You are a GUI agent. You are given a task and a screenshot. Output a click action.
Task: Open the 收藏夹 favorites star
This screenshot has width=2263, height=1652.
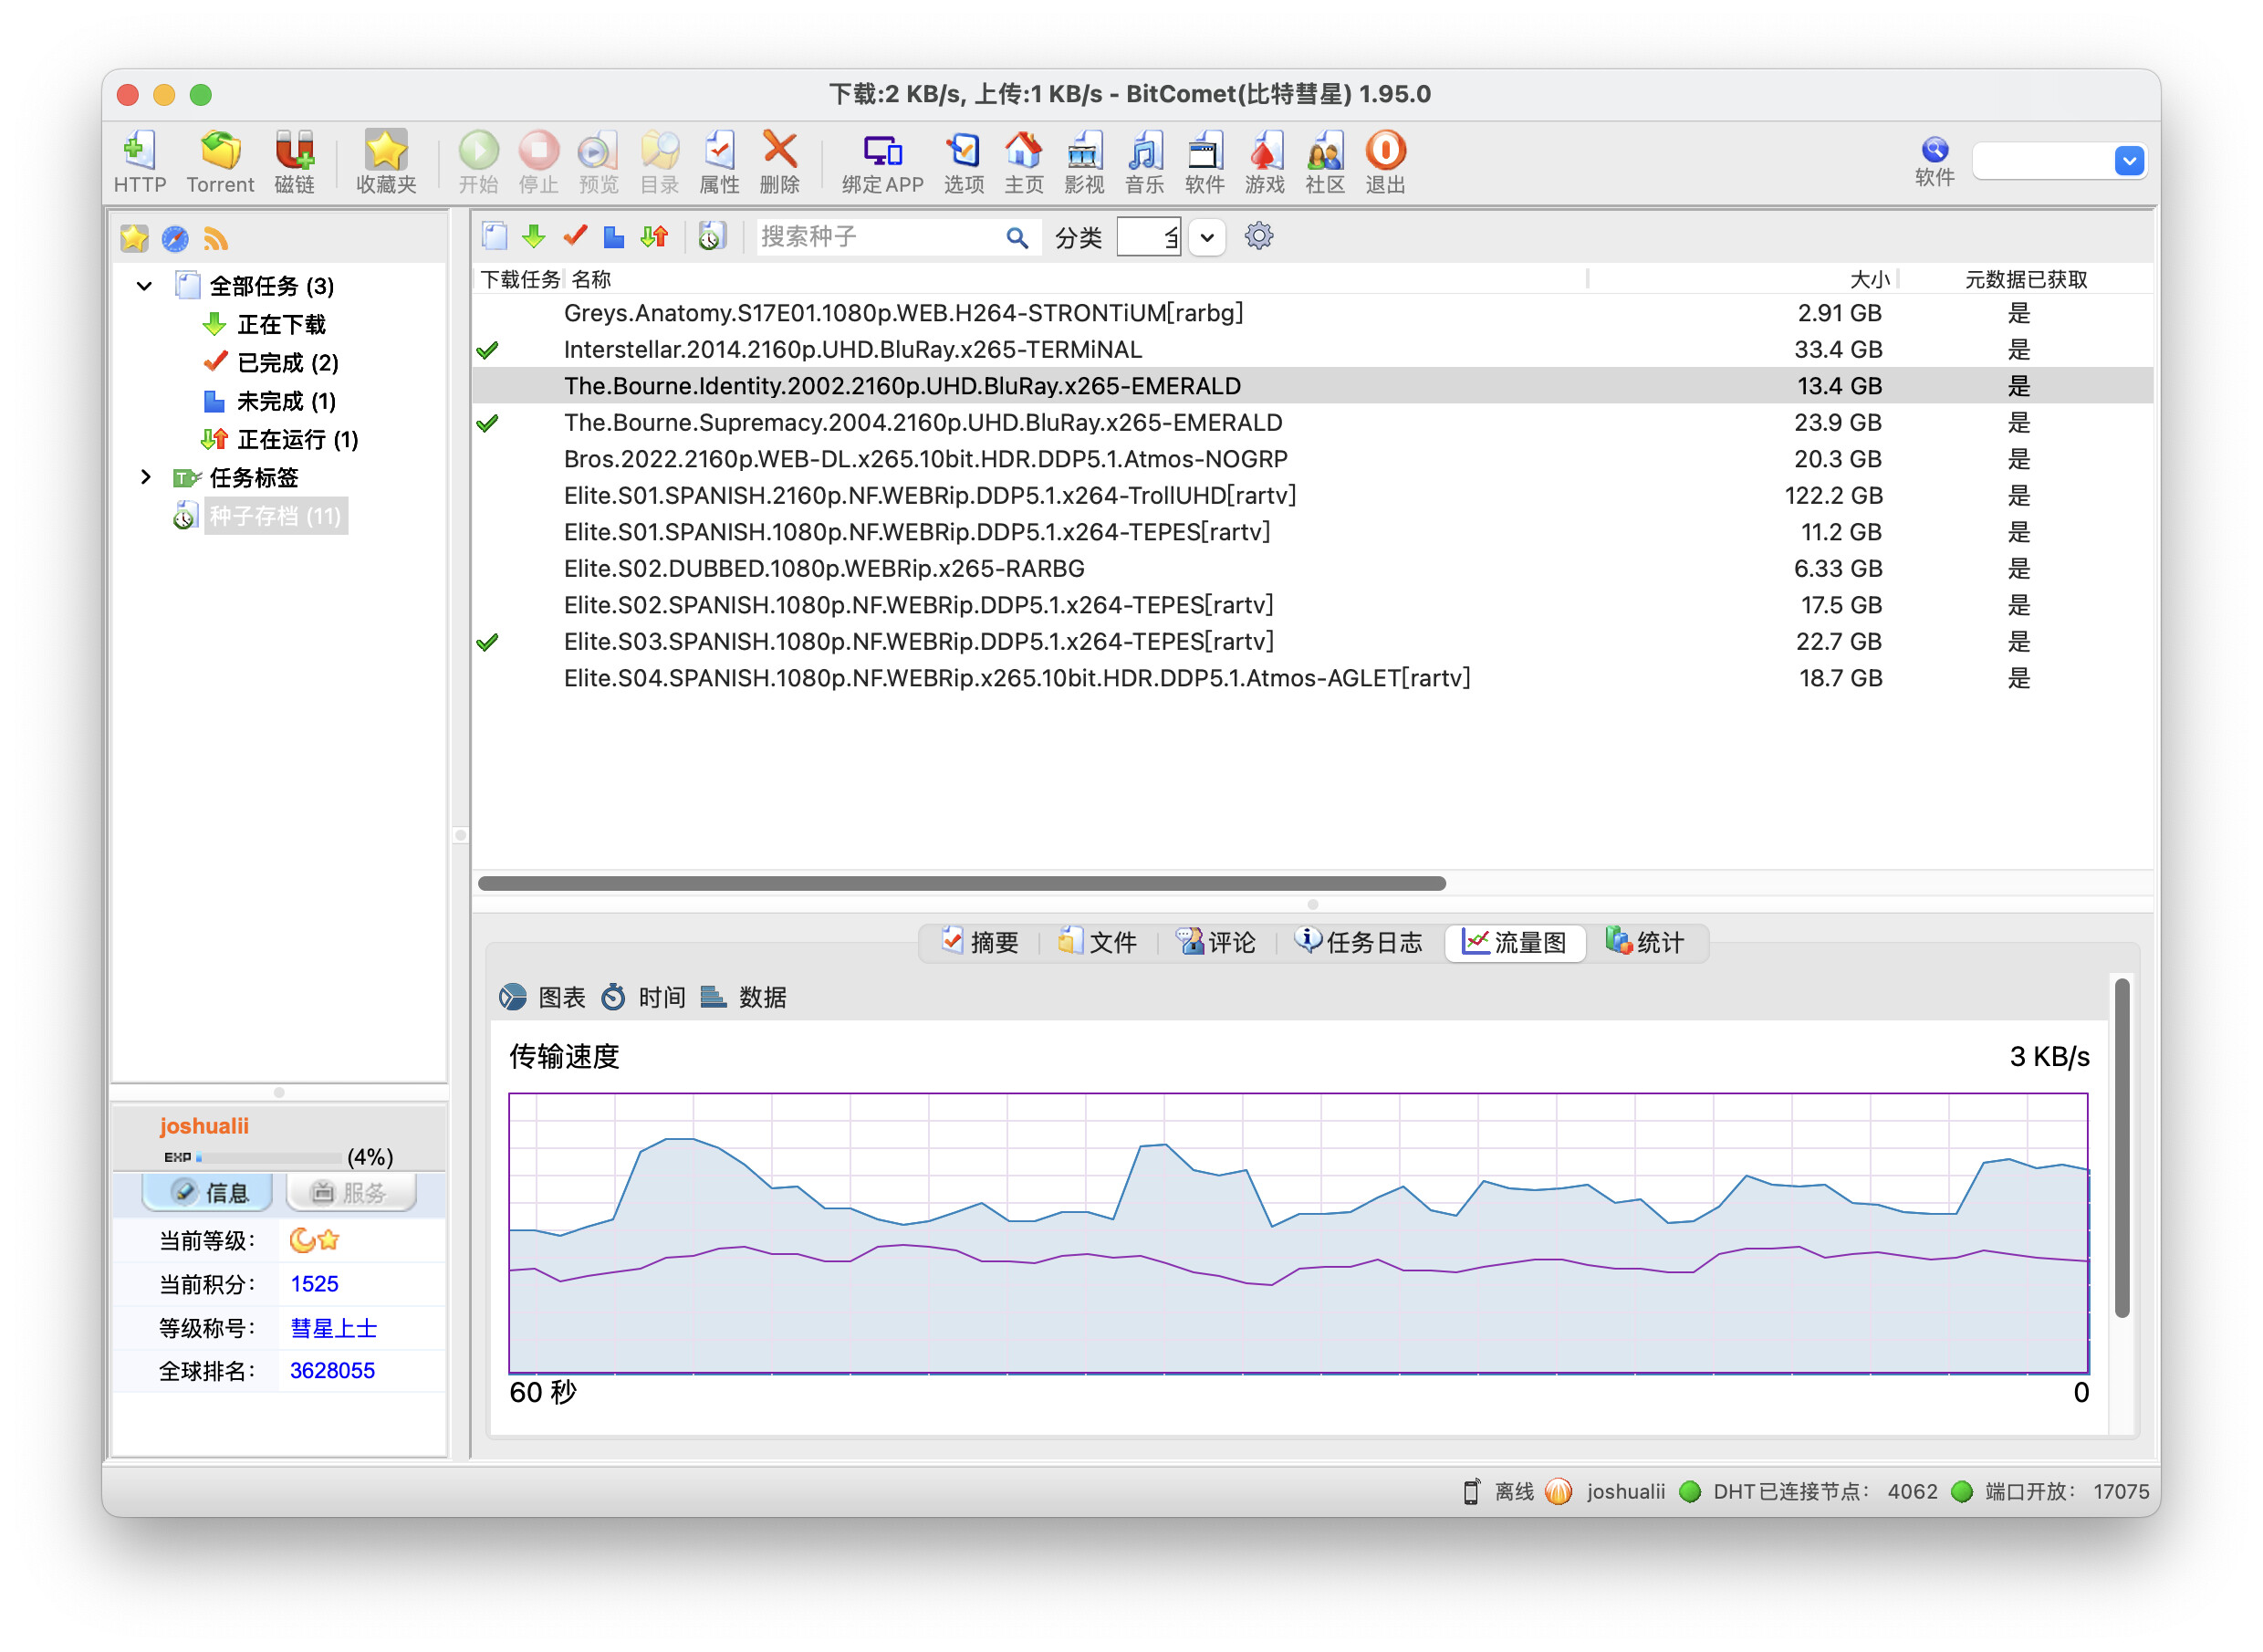pyautogui.click(x=386, y=161)
